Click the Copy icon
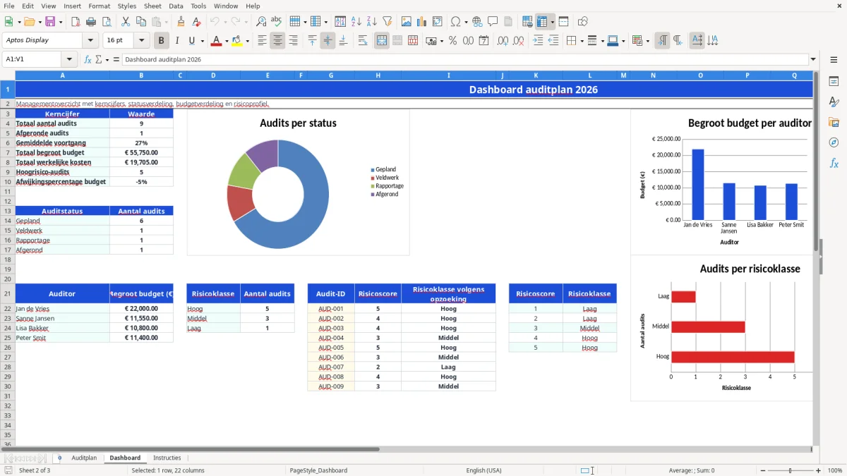 pos(140,22)
